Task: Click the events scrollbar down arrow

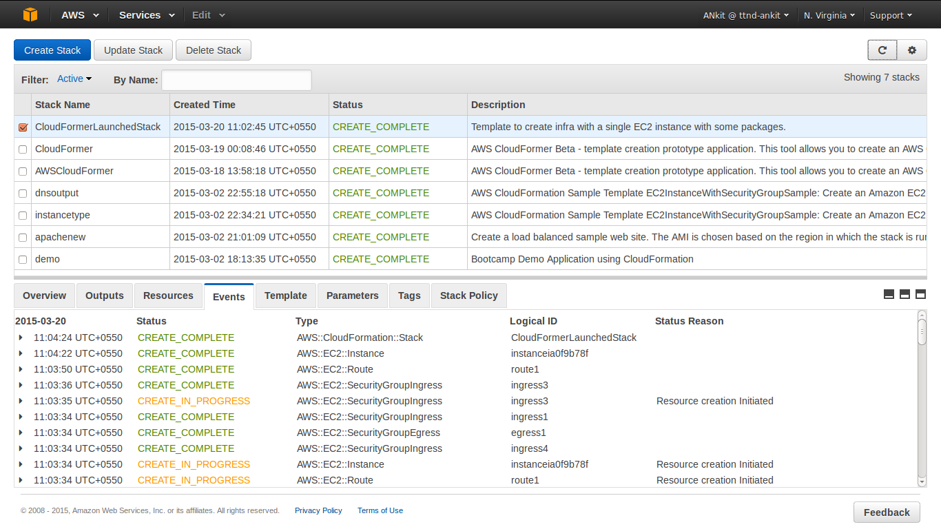Action: (922, 482)
